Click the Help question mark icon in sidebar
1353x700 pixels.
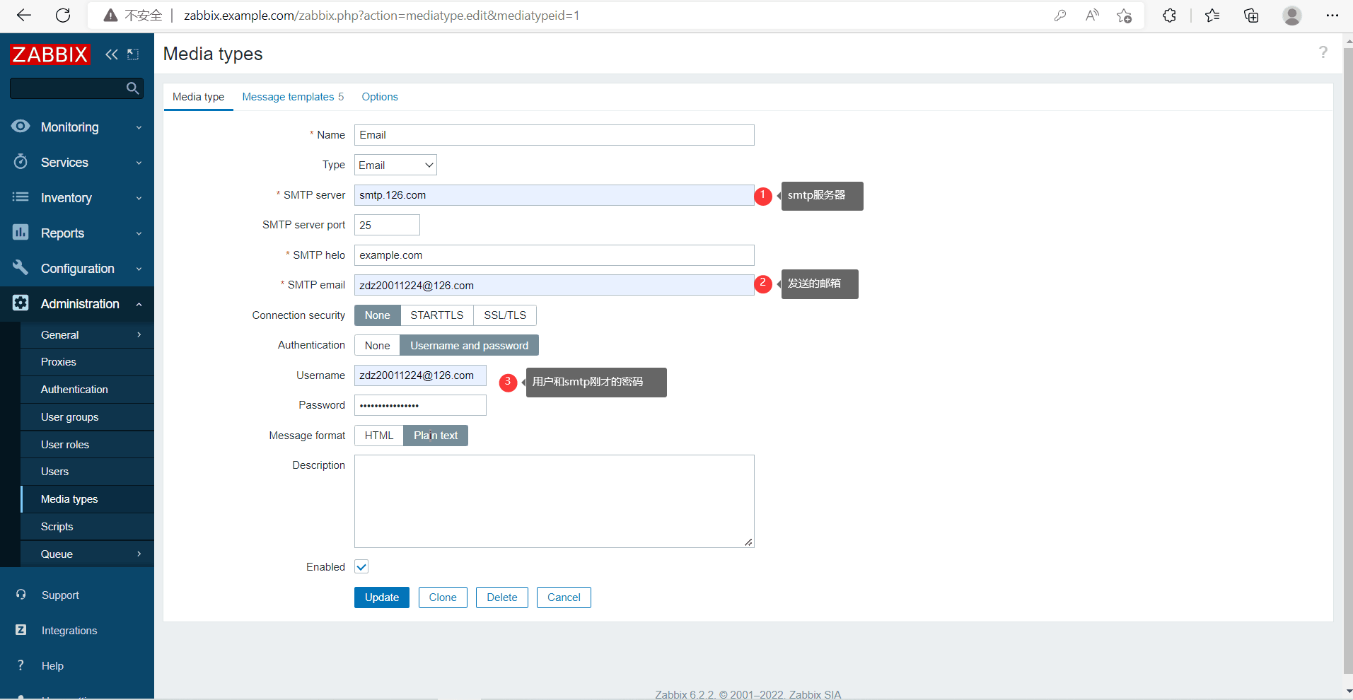click(21, 665)
